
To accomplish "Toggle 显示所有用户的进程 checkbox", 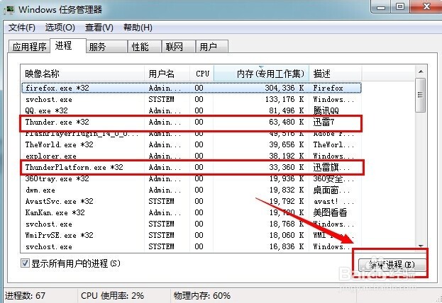I will [x=25, y=263].
